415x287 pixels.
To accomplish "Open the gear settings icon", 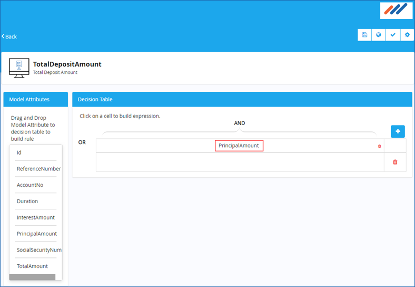I will pos(407,35).
